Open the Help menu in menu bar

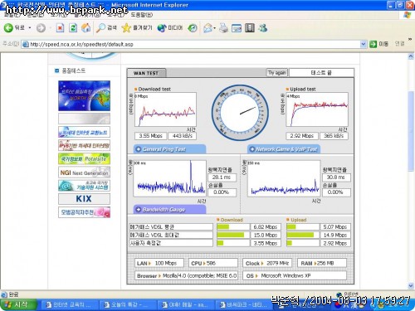coord(142,15)
